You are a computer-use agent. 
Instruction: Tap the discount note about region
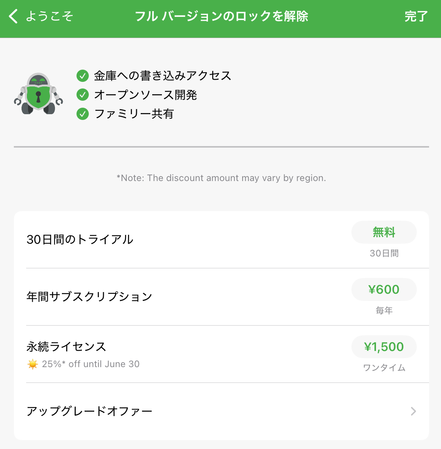(x=221, y=178)
